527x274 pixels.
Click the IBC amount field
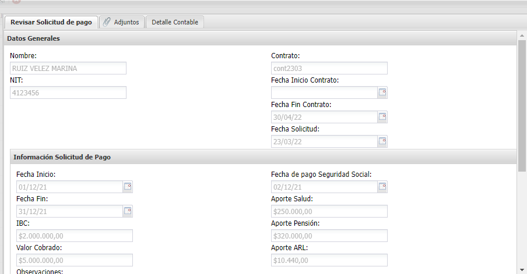(75, 236)
